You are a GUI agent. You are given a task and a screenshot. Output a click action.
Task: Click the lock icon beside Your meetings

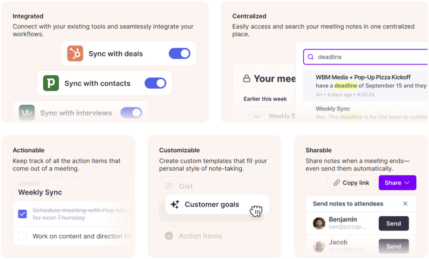click(x=247, y=79)
